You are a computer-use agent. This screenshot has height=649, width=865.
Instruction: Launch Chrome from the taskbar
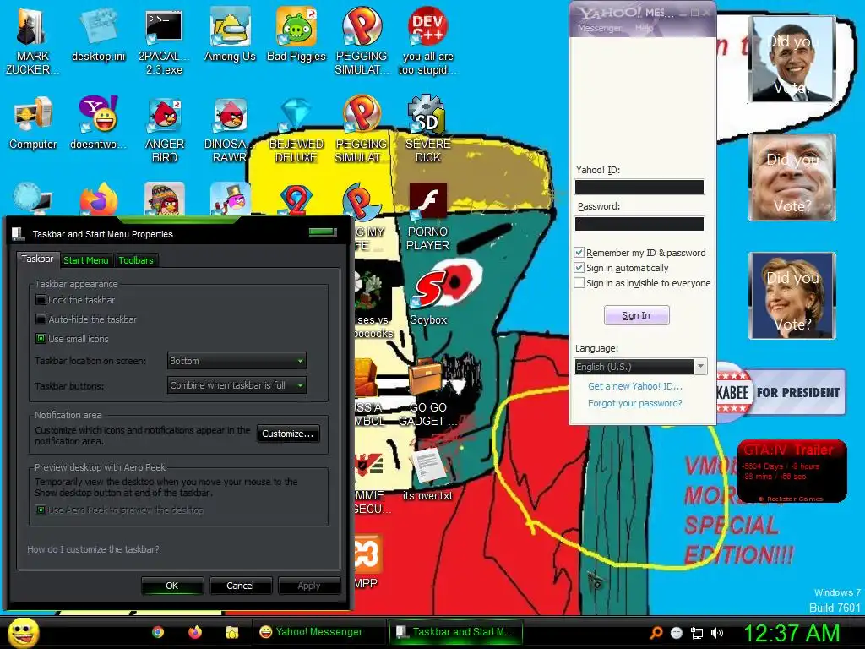158,632
